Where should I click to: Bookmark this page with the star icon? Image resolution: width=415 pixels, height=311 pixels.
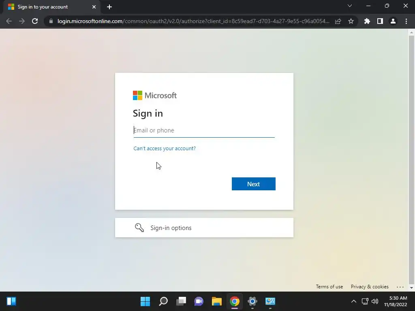tap(351, 21)
